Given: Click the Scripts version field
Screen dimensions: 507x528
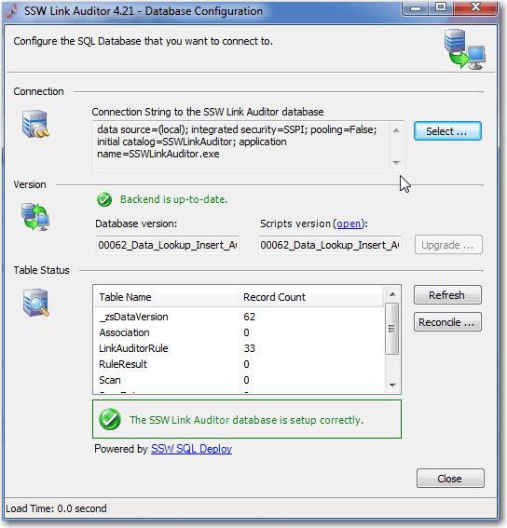Looking at the screenshot, I should click(330, 245).
